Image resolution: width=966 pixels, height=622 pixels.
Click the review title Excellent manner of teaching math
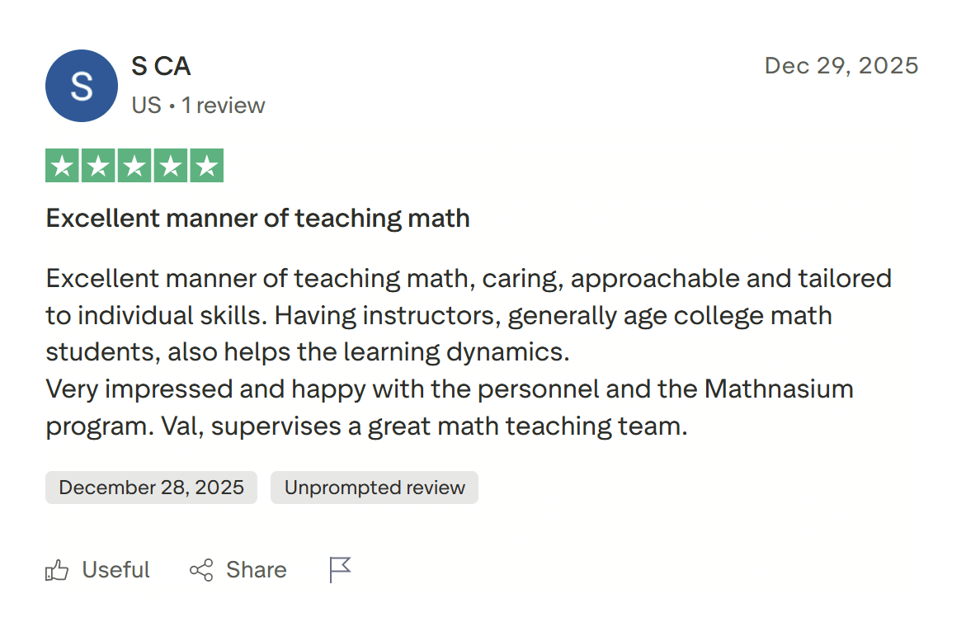[257, 218]
